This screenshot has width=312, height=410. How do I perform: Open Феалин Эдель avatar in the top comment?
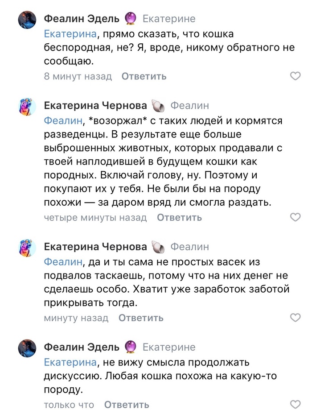[27, 20]
